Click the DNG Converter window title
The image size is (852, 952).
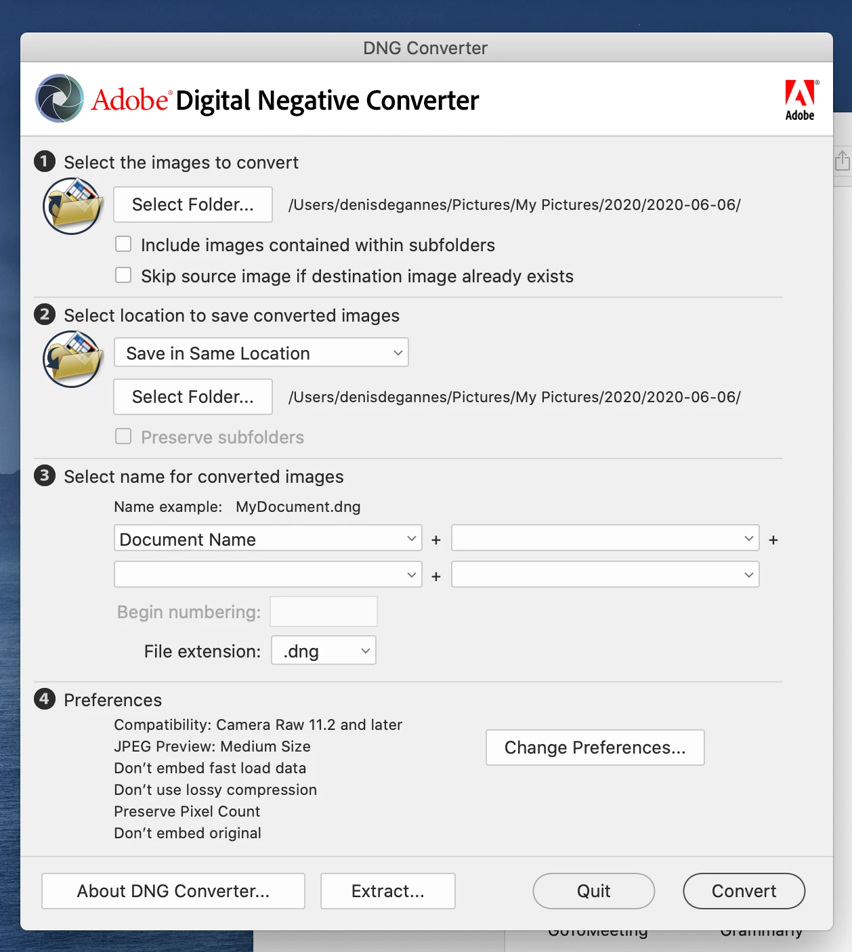click(425, 48)
